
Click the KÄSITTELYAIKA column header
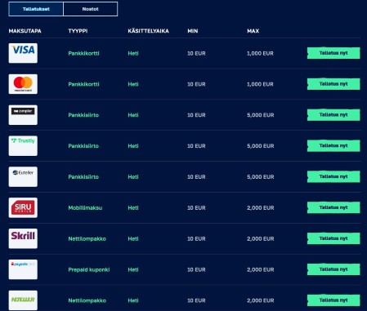149,31
